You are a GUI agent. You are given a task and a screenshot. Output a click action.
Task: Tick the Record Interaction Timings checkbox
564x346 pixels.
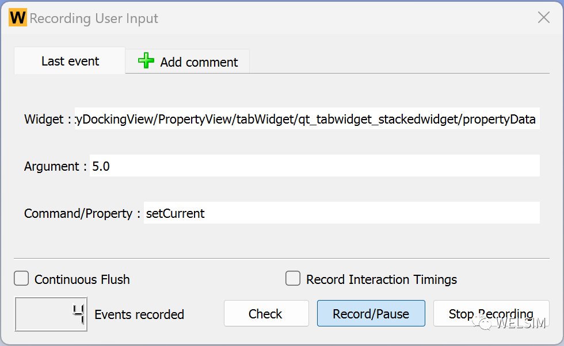point(293,278)
